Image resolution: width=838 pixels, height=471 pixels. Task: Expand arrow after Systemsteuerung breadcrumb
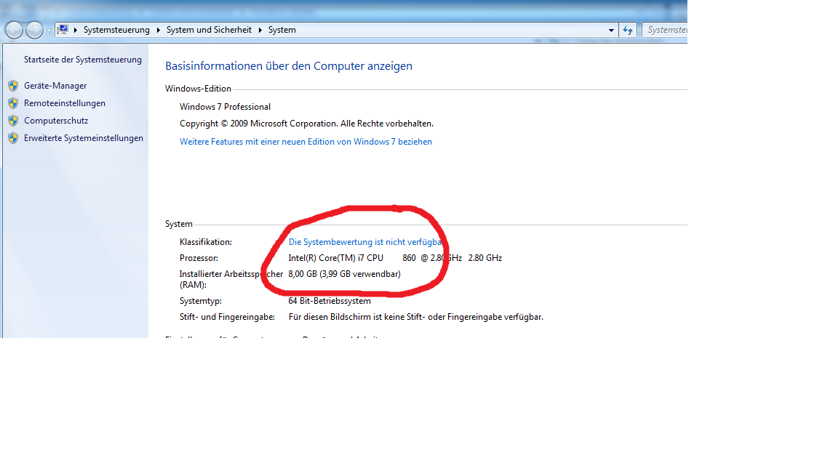pos(158,30)
